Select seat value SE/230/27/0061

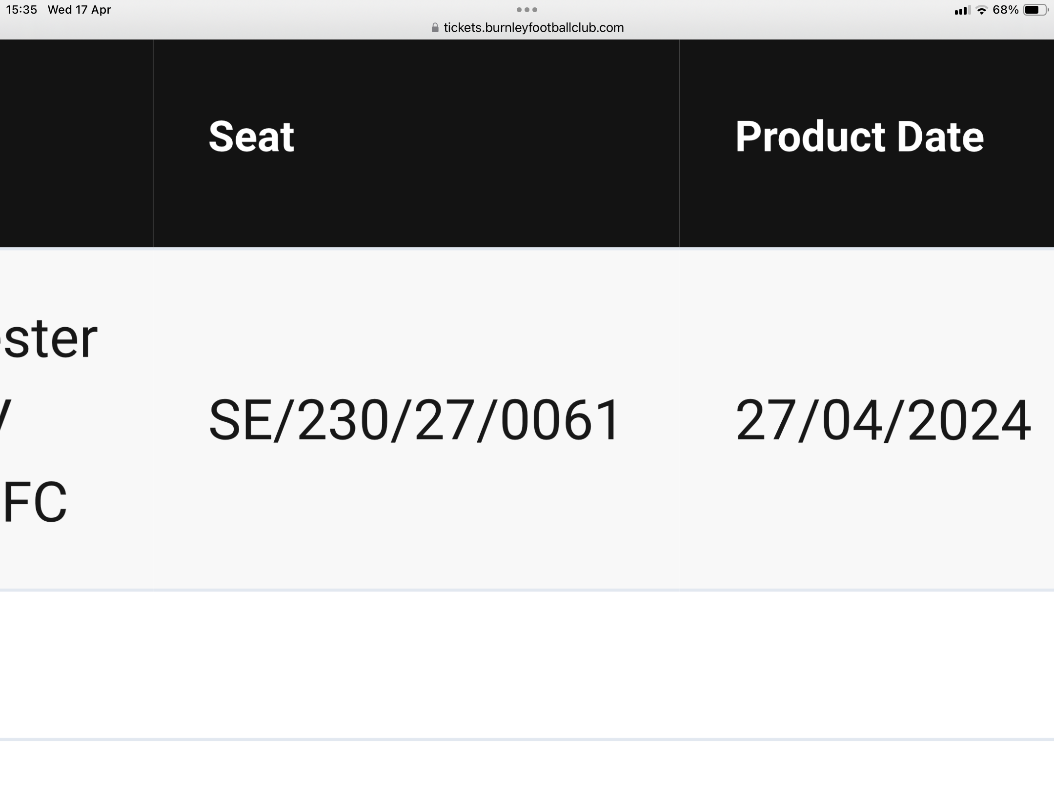click(414, 420)
